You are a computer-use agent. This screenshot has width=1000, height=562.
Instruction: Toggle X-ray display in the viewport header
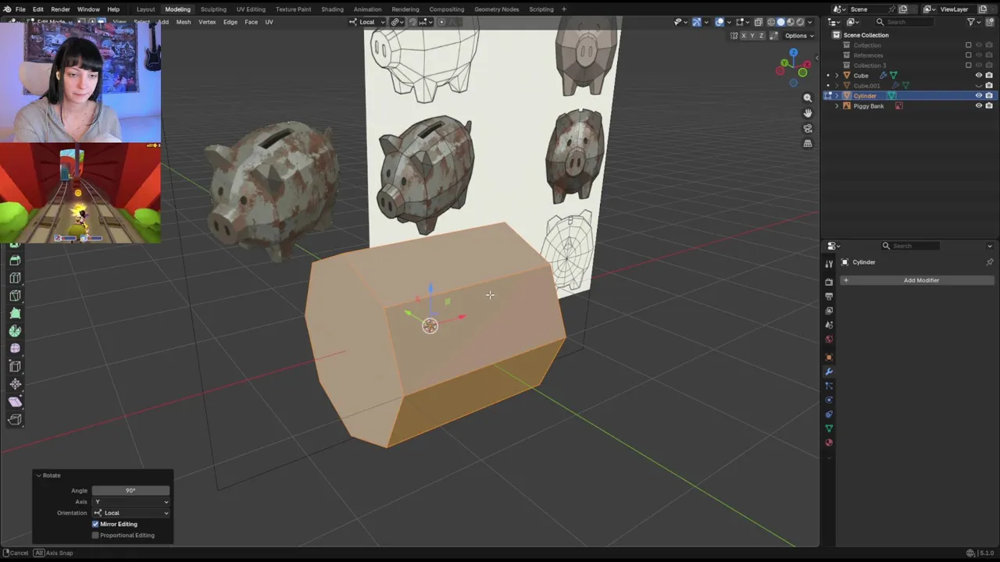[758, 22]
